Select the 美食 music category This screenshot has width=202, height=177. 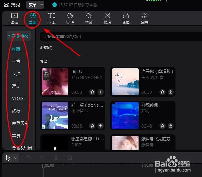(16, 136)
